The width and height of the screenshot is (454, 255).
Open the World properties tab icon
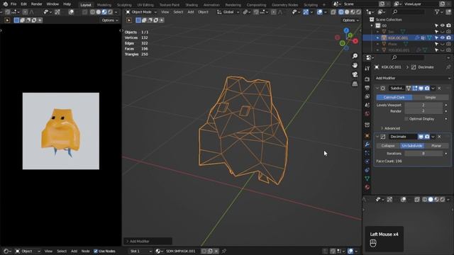(x=367, y=113)
